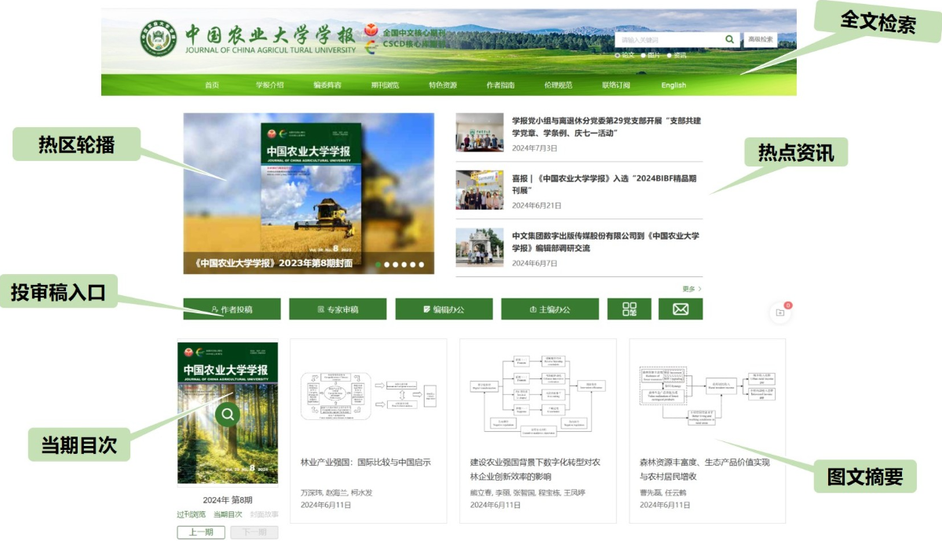Click the thumbnail of the June 7 news

click(480, 247)
